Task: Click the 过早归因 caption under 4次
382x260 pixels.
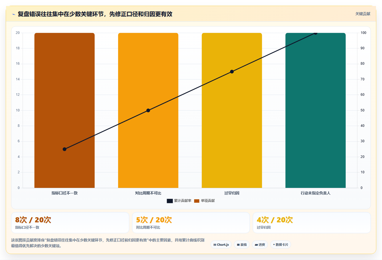Action: (264, 227)
